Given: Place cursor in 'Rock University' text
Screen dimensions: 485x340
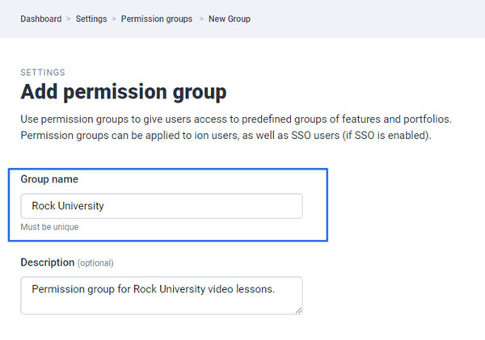Looking at the screenshot, I should click(x=68, y=206).
